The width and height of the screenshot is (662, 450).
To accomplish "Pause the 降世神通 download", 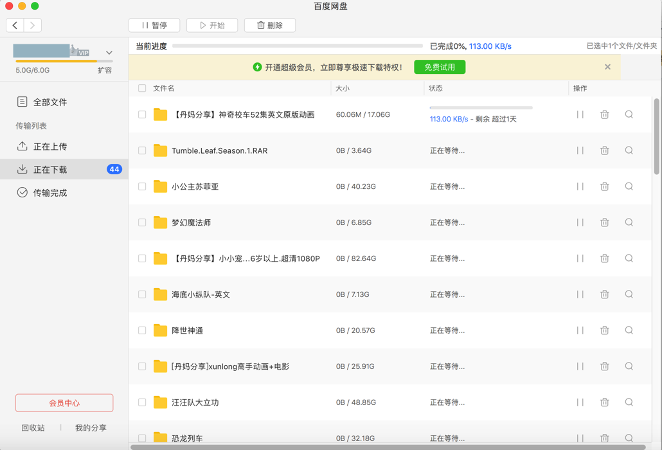I will [x=580, y=330].
